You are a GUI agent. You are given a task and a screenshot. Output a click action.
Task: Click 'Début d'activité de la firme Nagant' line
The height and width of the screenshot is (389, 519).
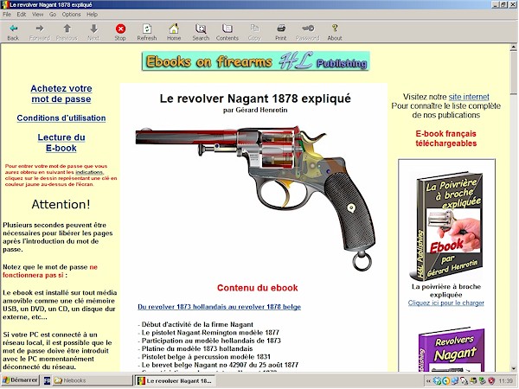coord(196,324)
